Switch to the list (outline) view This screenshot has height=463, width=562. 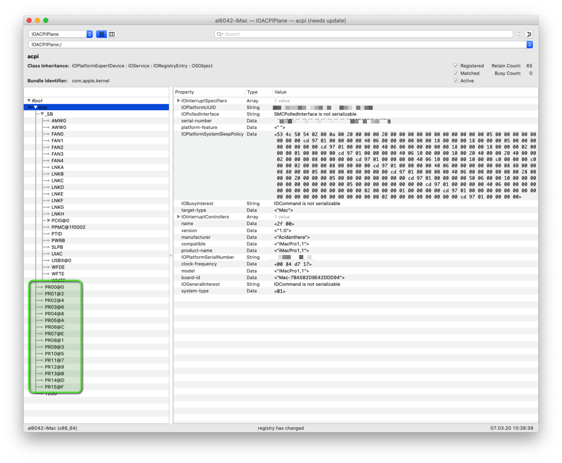(102, 34)
